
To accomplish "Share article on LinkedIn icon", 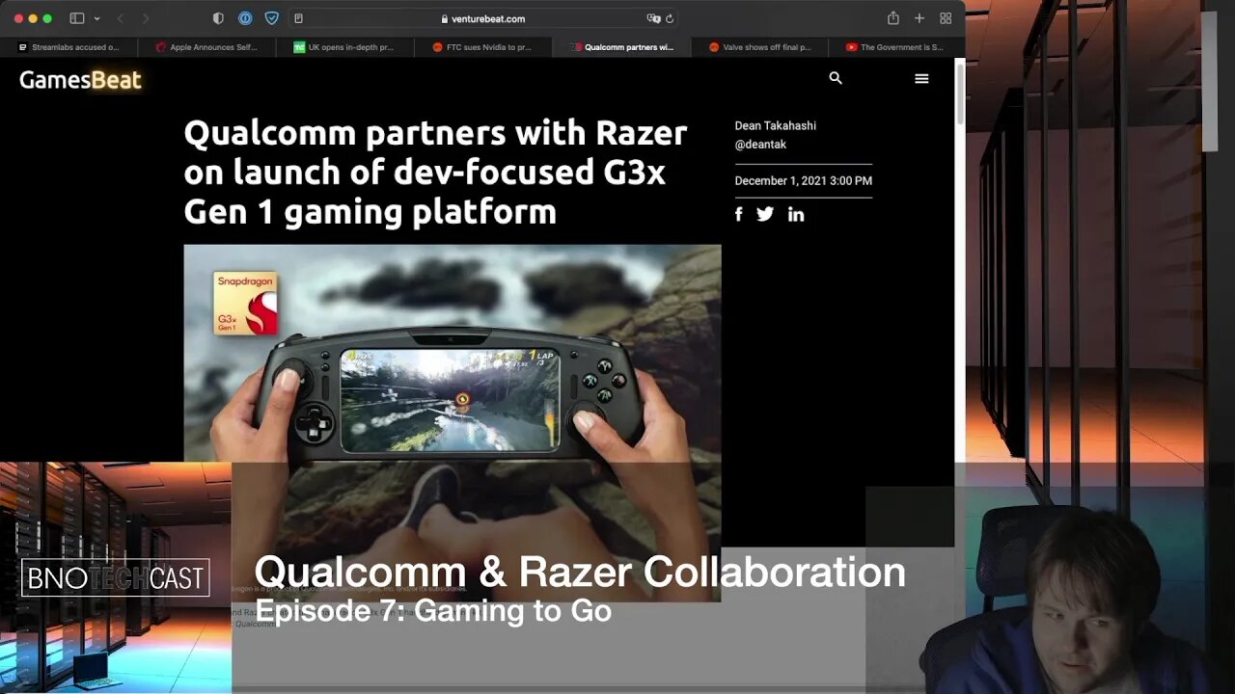I will [796, 214].
